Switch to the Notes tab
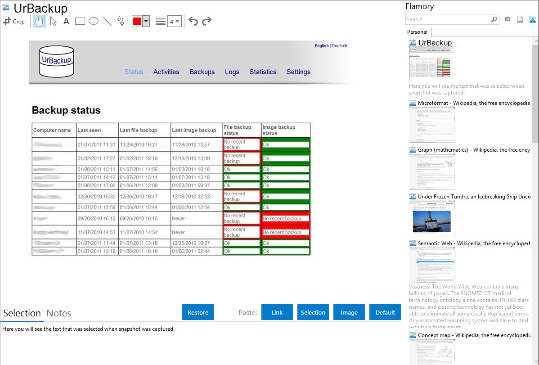 tap(59, 313)
